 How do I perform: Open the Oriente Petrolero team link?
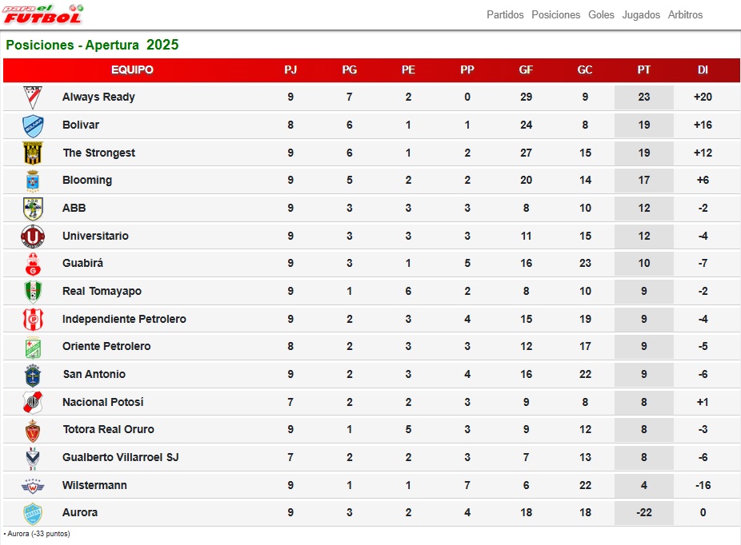pyautogui.click(x=106, y=346)
